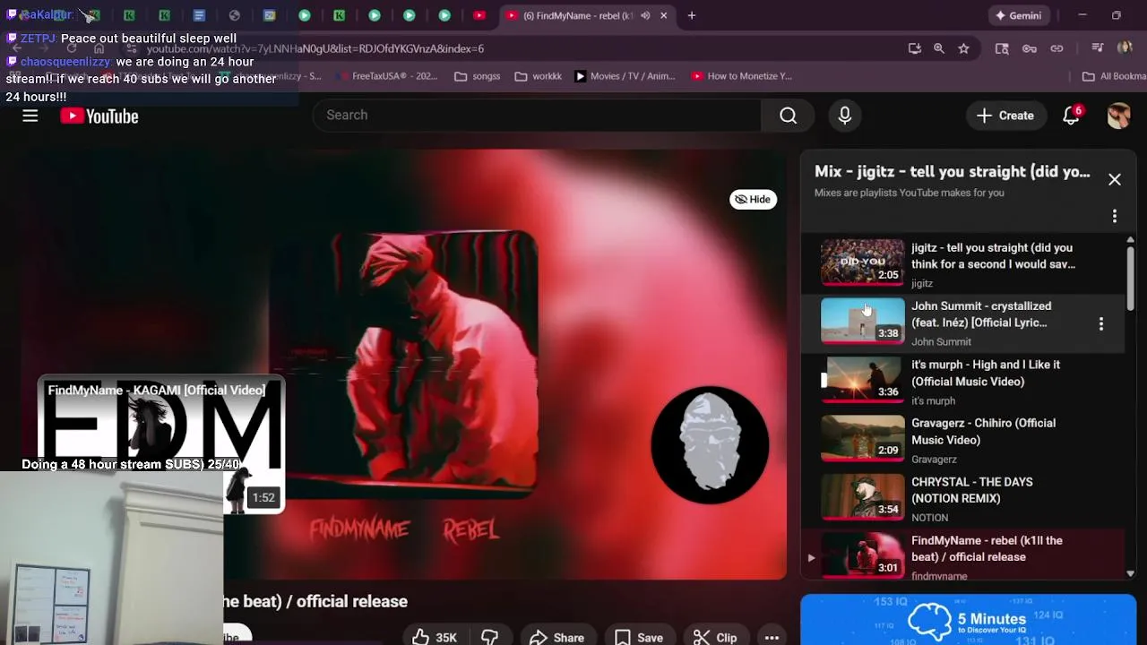Open YouTube notifications bell
The height and width of the screenshot is (645, 1147).
pyautogui.click(x=1072, y=116)
